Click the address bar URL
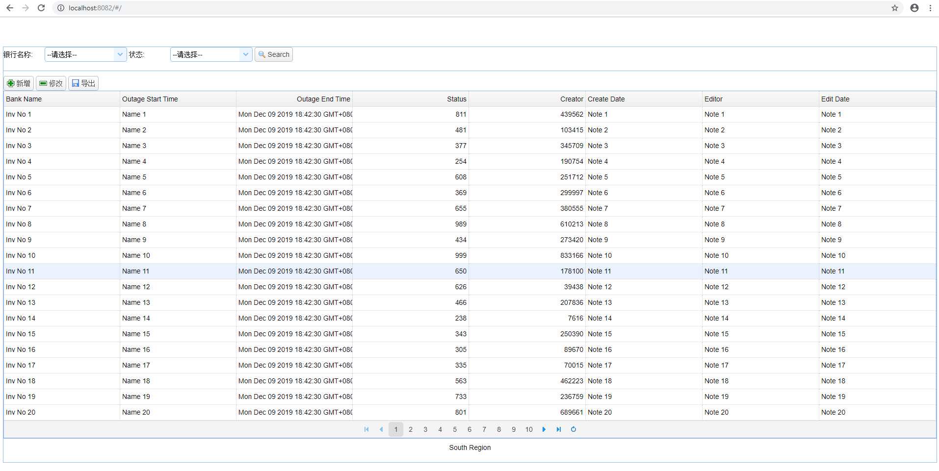The width and height of the screenshot is (939, 471). point(95,8)
